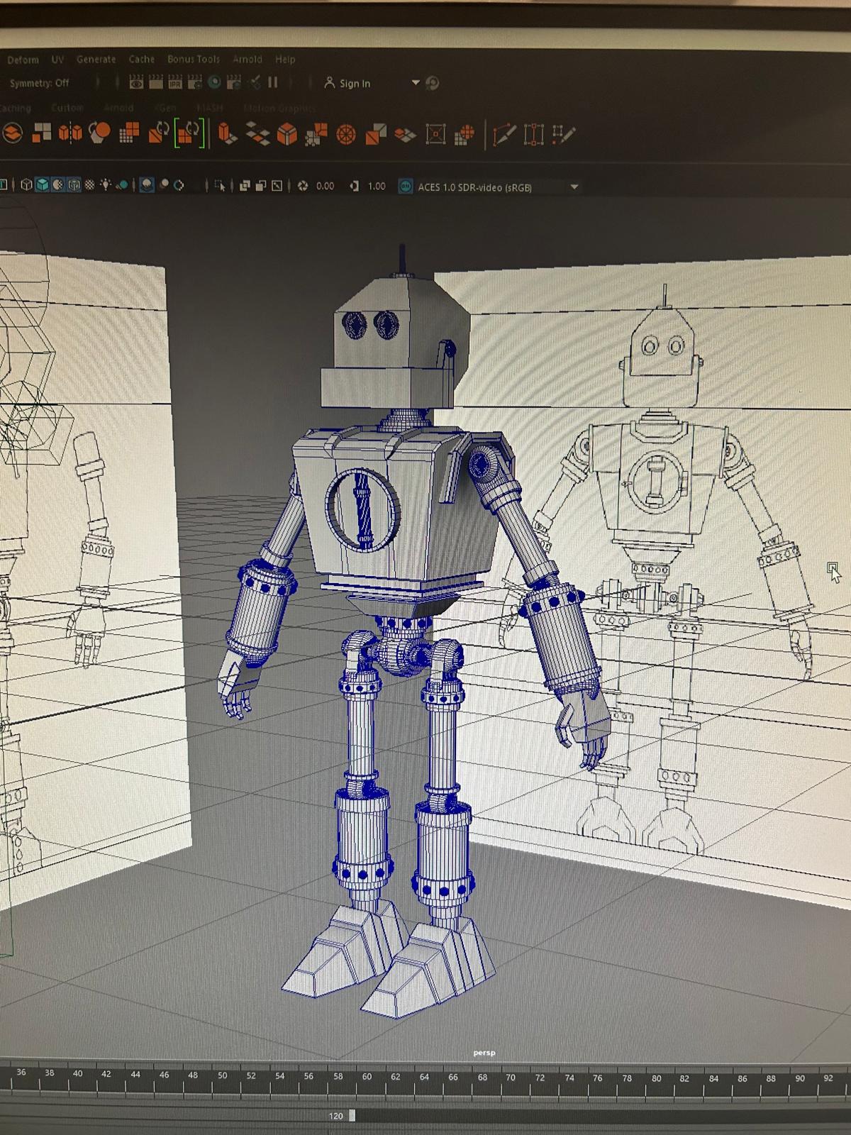Image resolution: width=851 pixels, height=1135 pixels.
Task: Expand the dropdown arrow next to Sign In
Action: tap(416, 83)
